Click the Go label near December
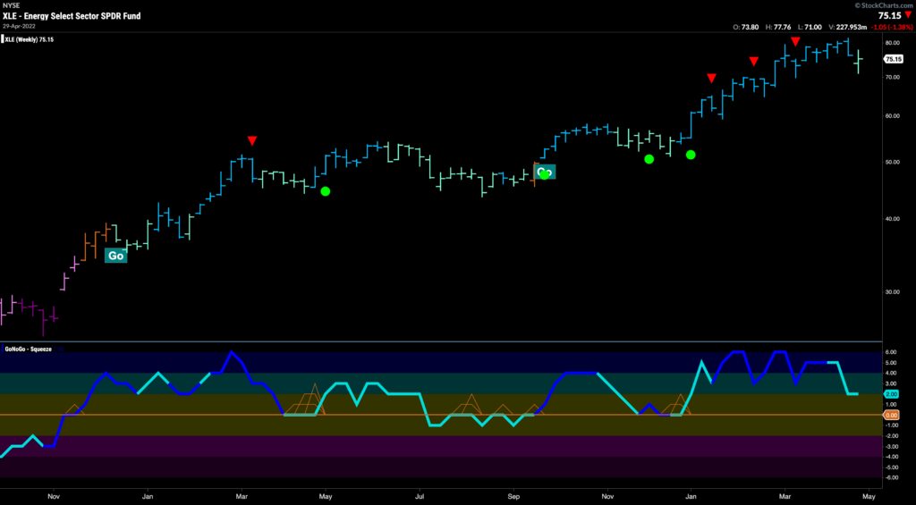This screenshot has height=505, width=916. 115,256
